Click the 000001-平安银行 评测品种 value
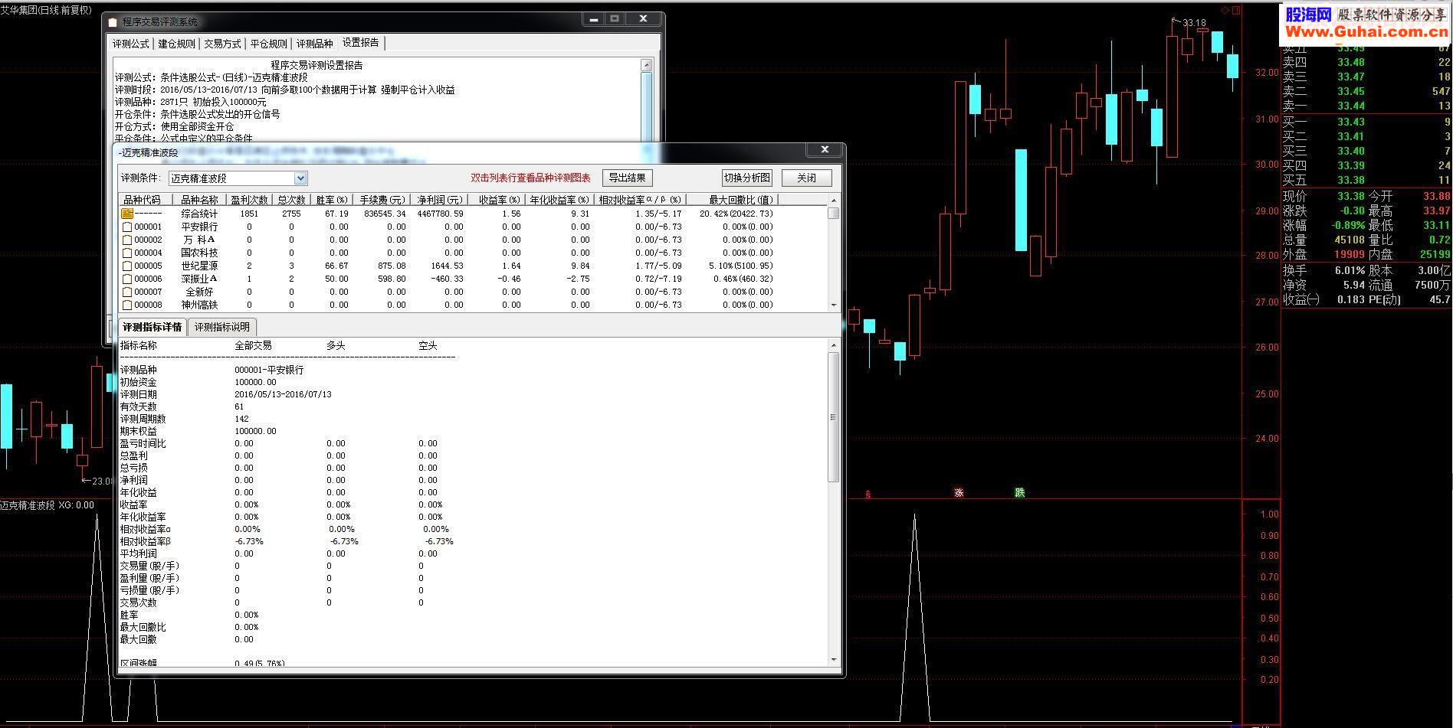The width and height of the screenshot is (1453, 728). pyautogui.click(x=269, y=370)
